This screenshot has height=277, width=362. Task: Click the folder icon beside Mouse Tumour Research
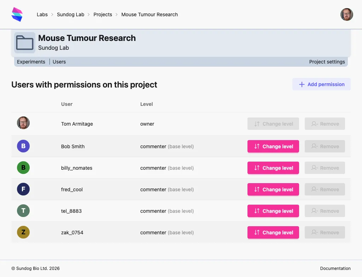24,42
